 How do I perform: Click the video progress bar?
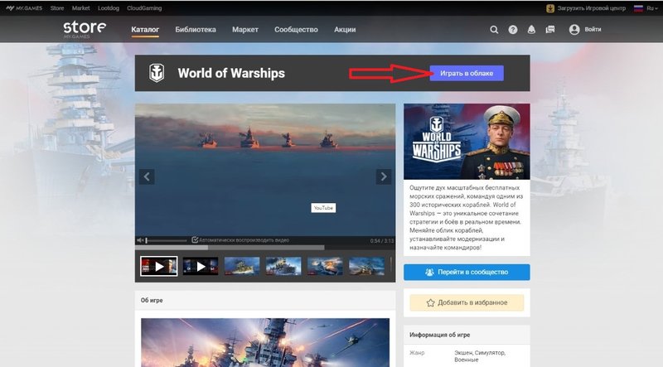(x=265, y=248)
